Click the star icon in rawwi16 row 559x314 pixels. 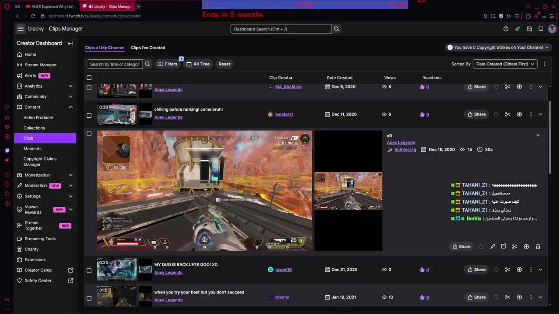tap(519, 270)
